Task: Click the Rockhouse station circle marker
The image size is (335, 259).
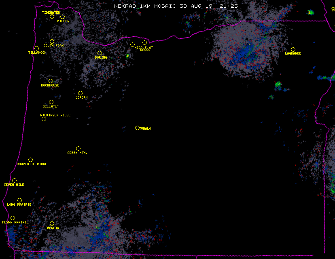Action: [51, 81]
